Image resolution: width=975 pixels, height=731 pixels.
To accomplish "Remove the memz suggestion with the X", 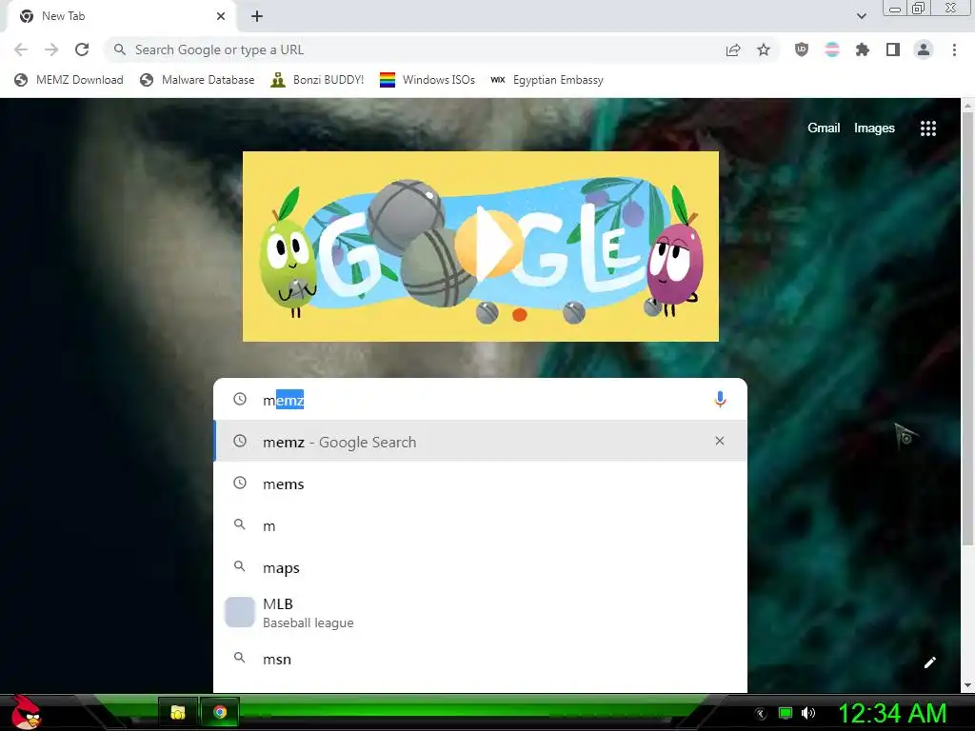I will tap(720, 441).
